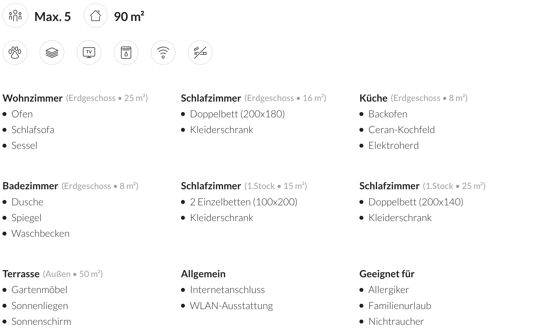Select the Küche room heading
This screenshot has width=560, height=331.
373,98
